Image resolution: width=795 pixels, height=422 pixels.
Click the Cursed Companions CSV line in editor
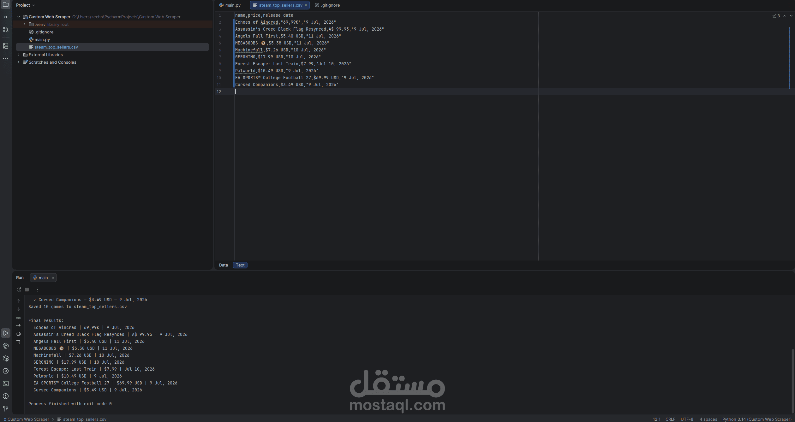pos(287,85)
